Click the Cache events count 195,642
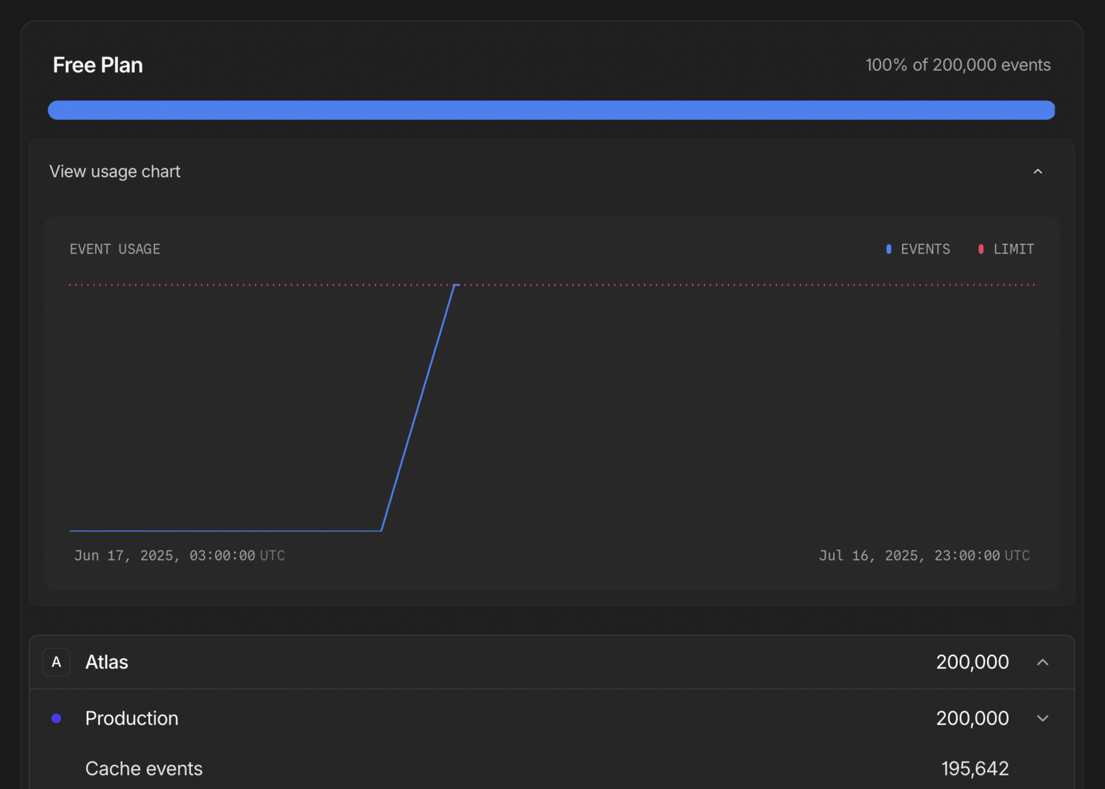 tap(974, 769)
